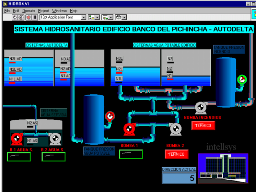Open the Reorder objects dropdown
This screenshot has width=256, height=192.
(x=121, y=17)
